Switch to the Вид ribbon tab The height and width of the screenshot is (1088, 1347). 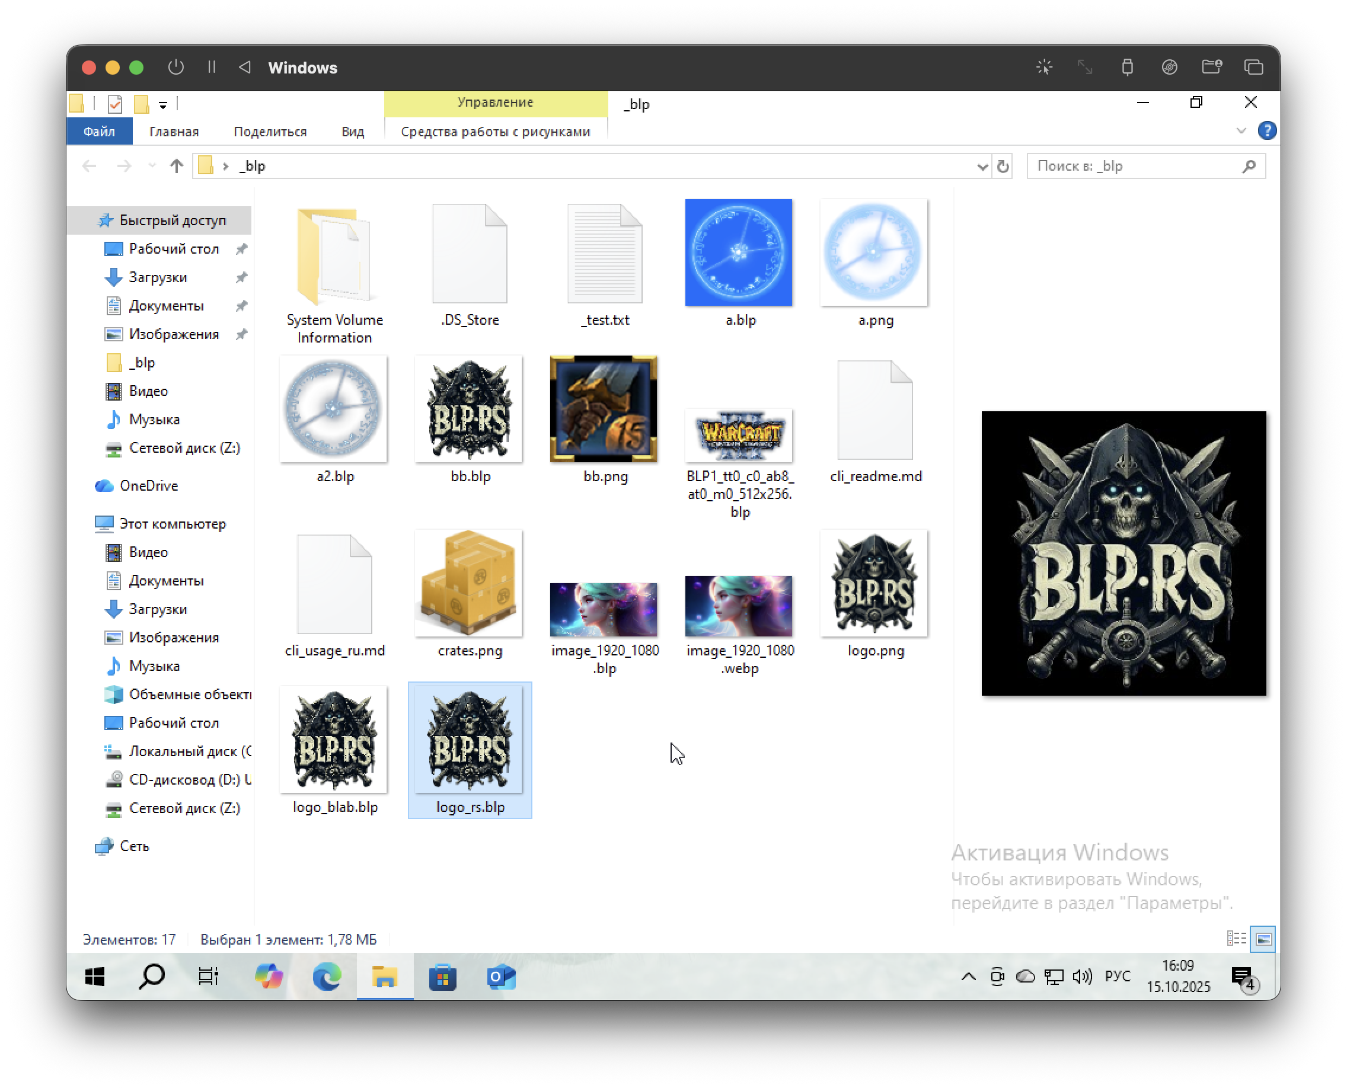pyautogui.click(x=352, y=132)
